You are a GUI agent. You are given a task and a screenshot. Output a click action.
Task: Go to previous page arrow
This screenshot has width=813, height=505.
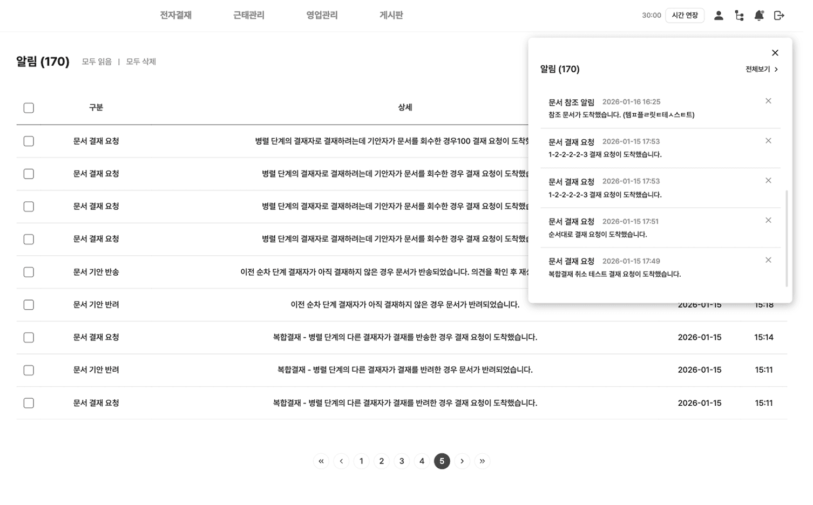coord(341,461)
